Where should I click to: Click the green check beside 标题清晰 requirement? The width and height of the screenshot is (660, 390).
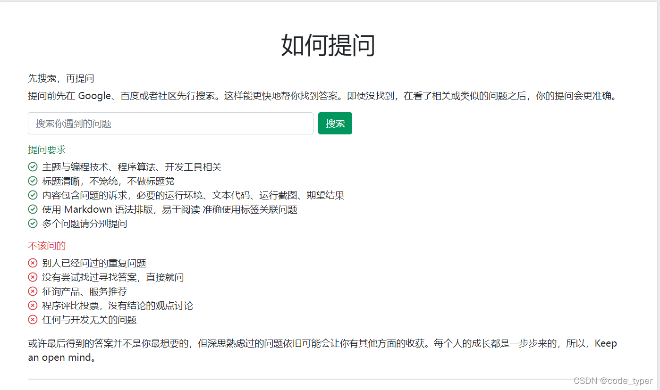click(33, 181)
